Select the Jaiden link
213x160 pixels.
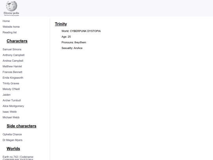click(x=7, y=95)
